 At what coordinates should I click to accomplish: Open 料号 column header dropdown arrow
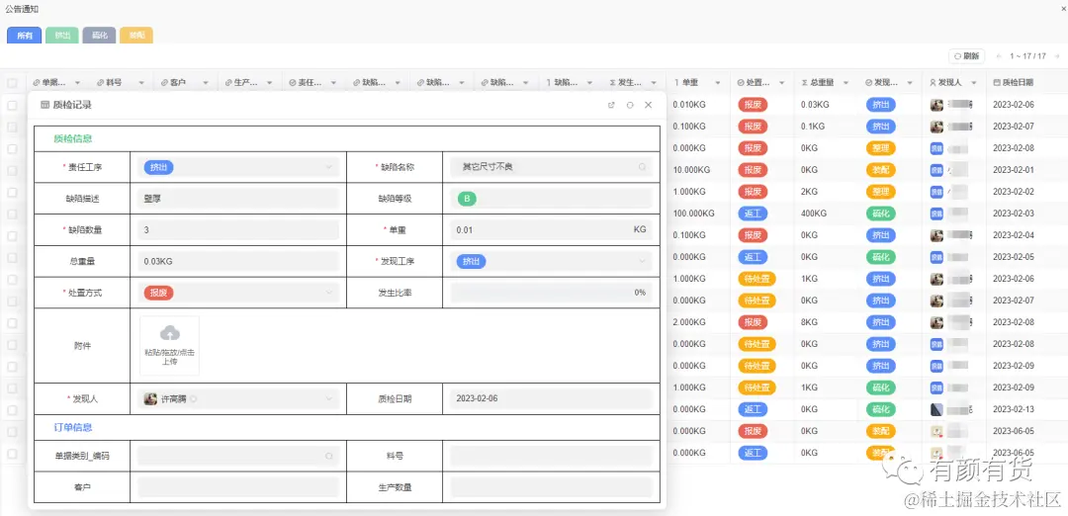[x=141, y=83]
